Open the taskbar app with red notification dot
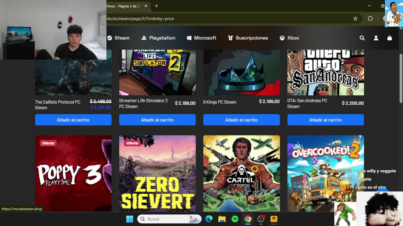The width and height of the screenshot is (403, 226). (261, 219)
